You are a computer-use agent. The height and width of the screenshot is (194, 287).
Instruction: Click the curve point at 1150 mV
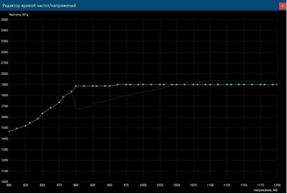point(244,85)
